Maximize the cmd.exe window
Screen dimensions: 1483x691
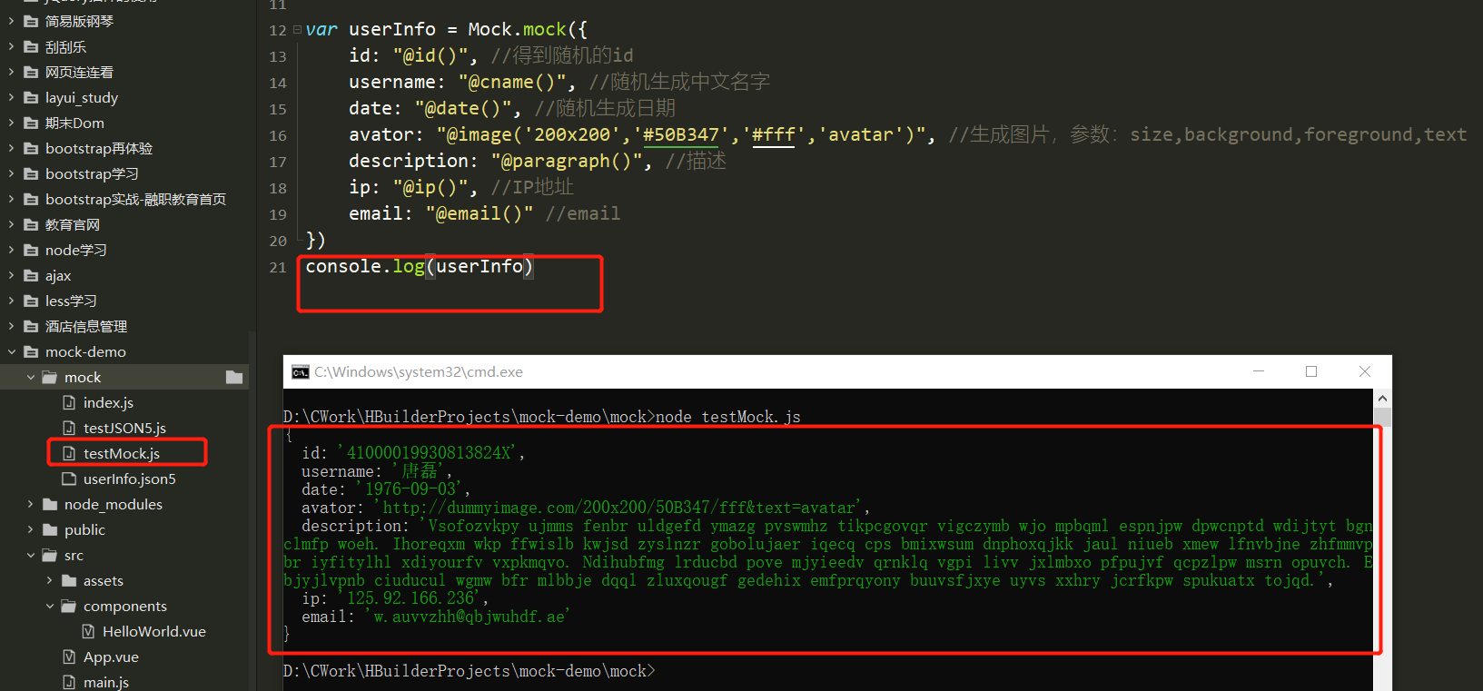[x=1311, y=371]
